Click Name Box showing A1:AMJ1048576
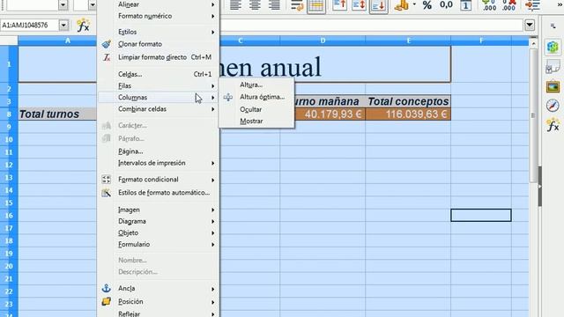Image resolution: width=564 pixels, height=317 pixels. pyautogui.click(x=30, y=26)
